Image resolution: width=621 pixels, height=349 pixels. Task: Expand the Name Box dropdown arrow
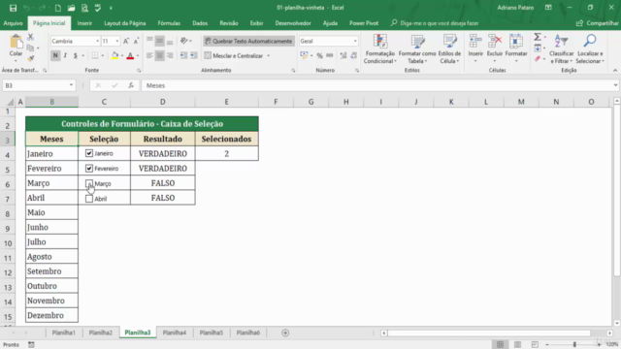pyautogui.click(x=71, y=85)
